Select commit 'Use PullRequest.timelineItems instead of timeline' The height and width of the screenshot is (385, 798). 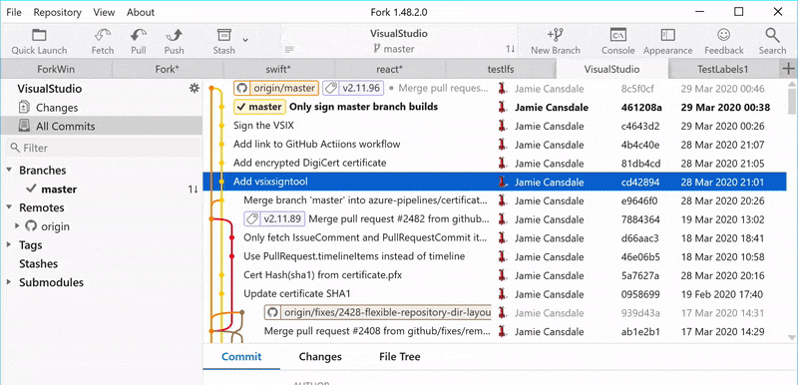pos(354,256)
